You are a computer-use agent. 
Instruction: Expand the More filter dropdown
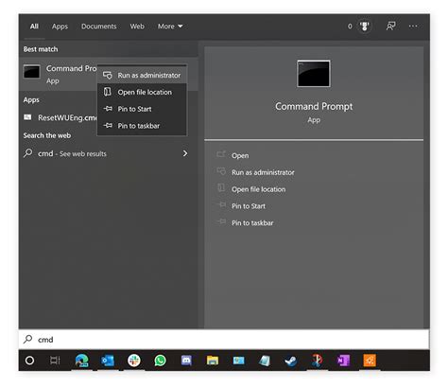coord(170,26)
